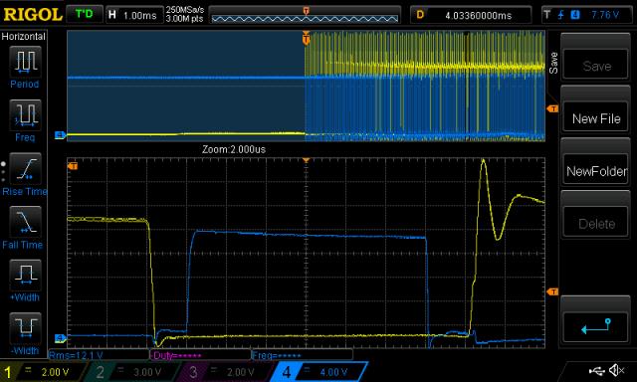Open the delay D 4.03360000ms field

471,15
